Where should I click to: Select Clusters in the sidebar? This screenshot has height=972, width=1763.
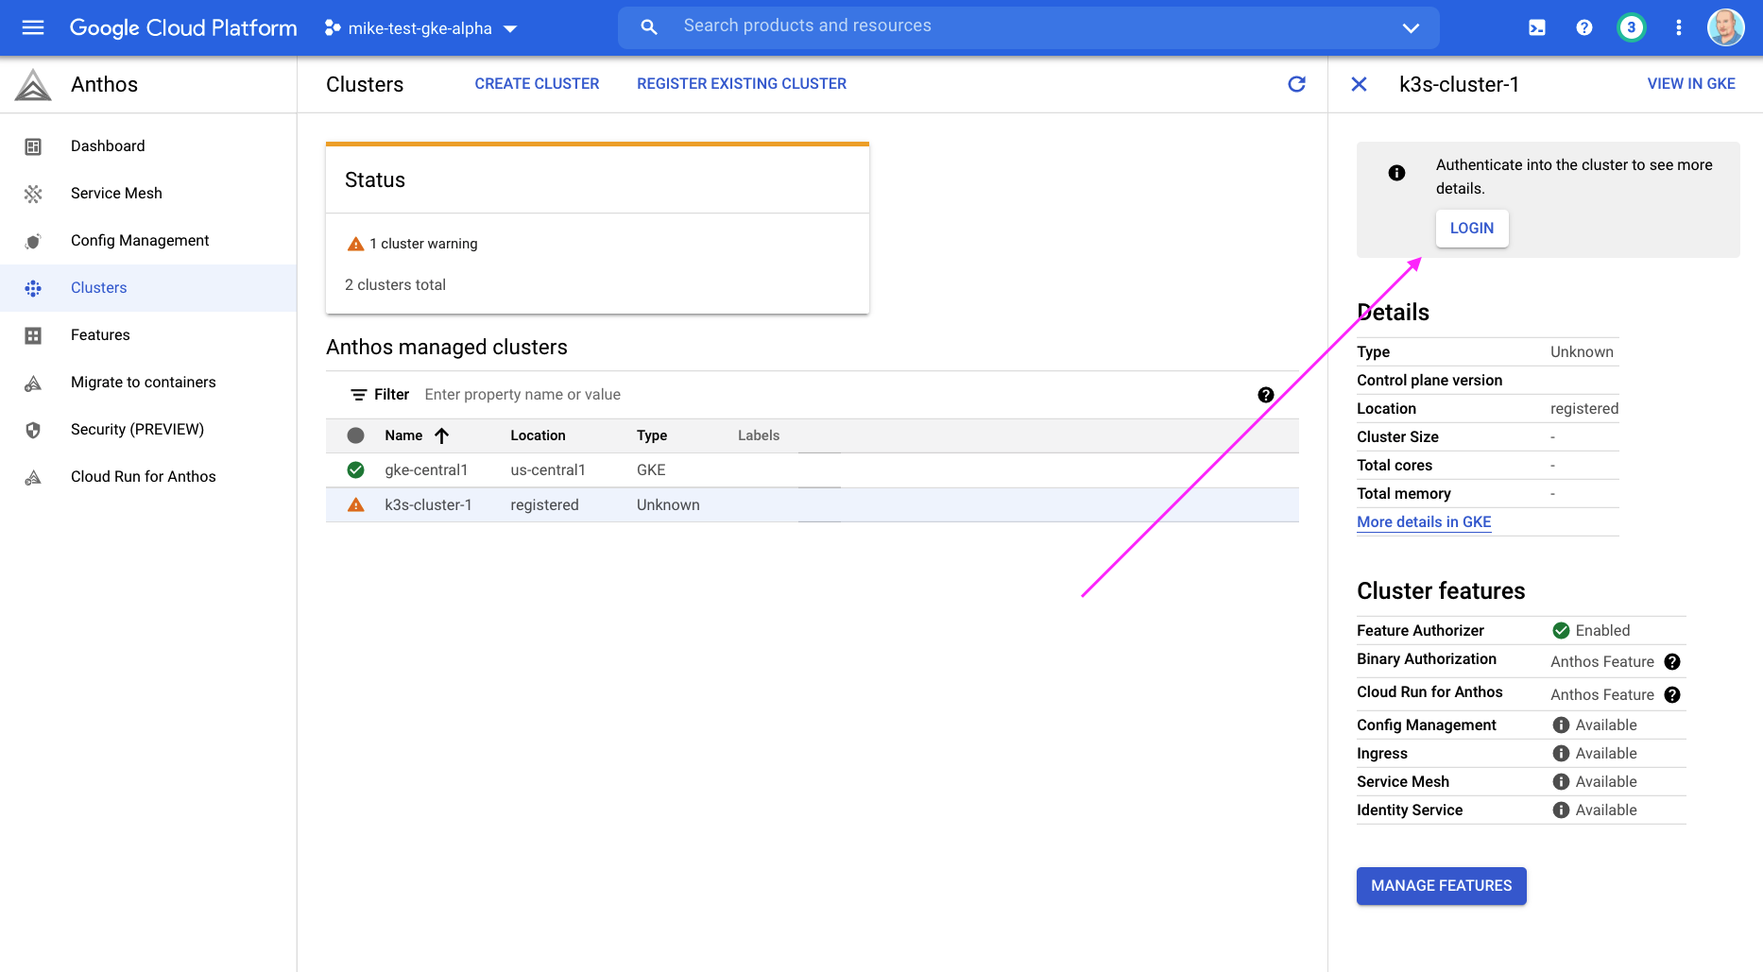tap(148, 288)
